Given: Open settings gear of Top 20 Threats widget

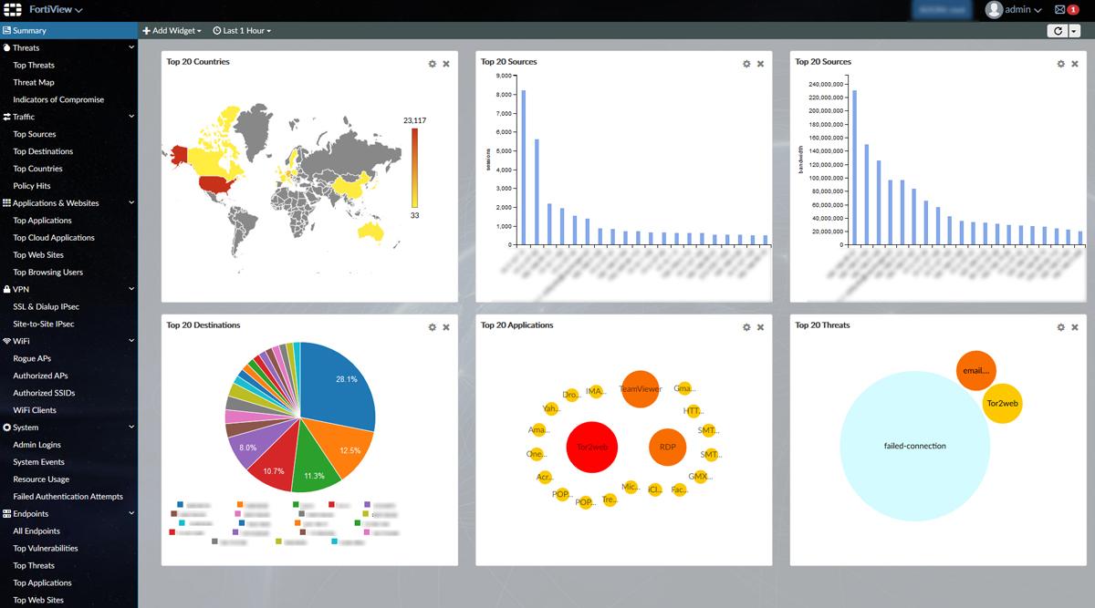Looking at the screenshot, I should click(1060, 327).
